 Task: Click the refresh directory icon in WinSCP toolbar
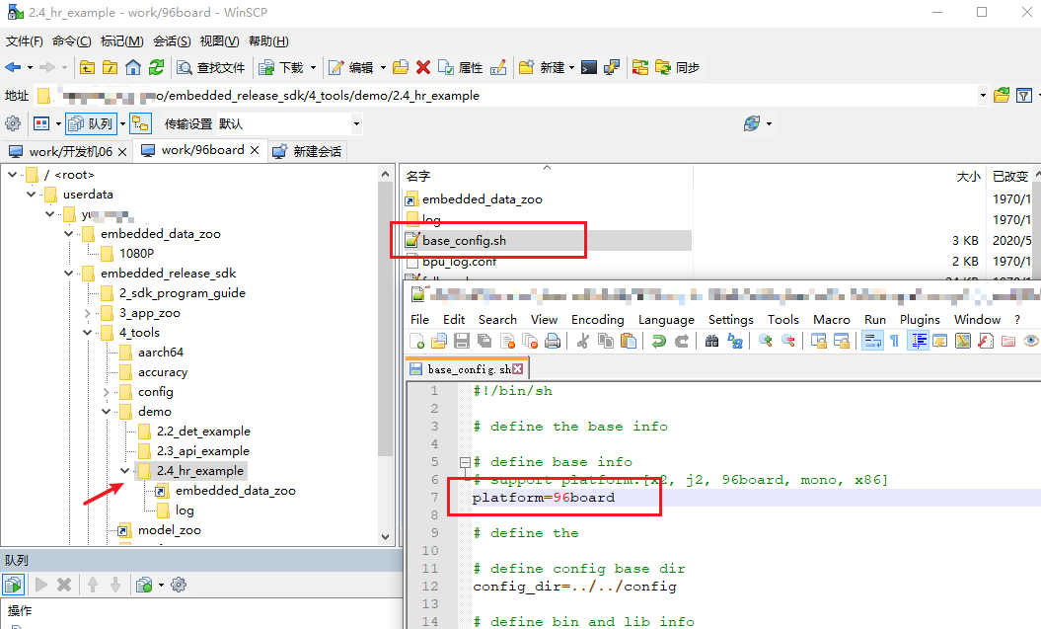point(156,67)
